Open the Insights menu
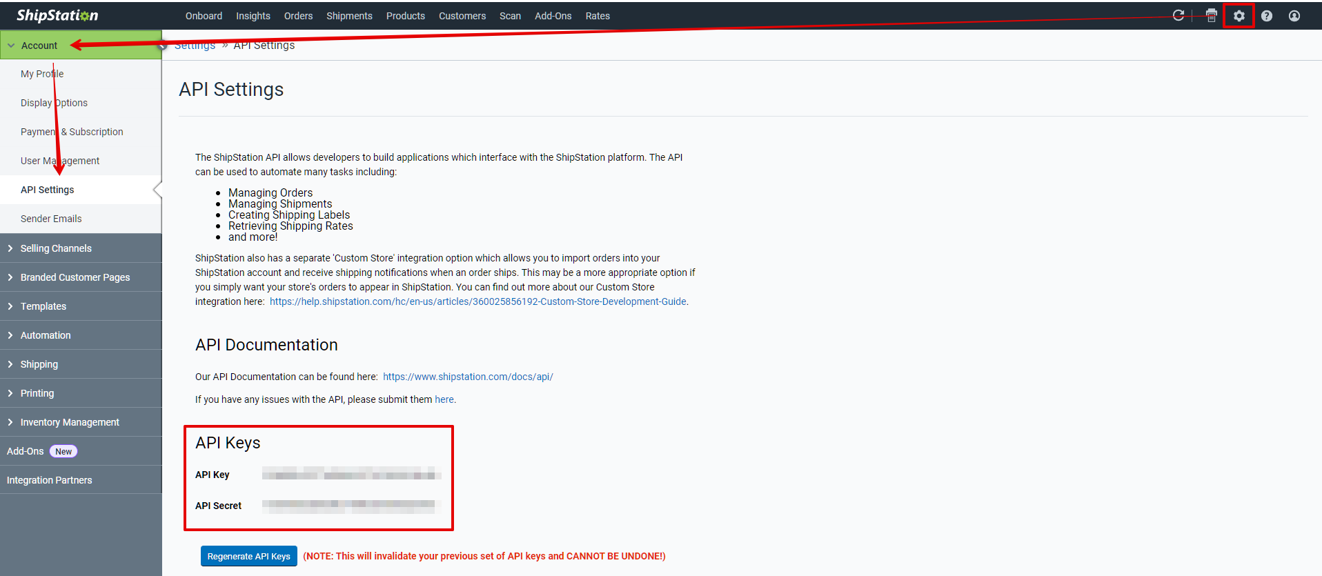The height and width of the screenshot is (576, 1322). click(x=253, y=16)
